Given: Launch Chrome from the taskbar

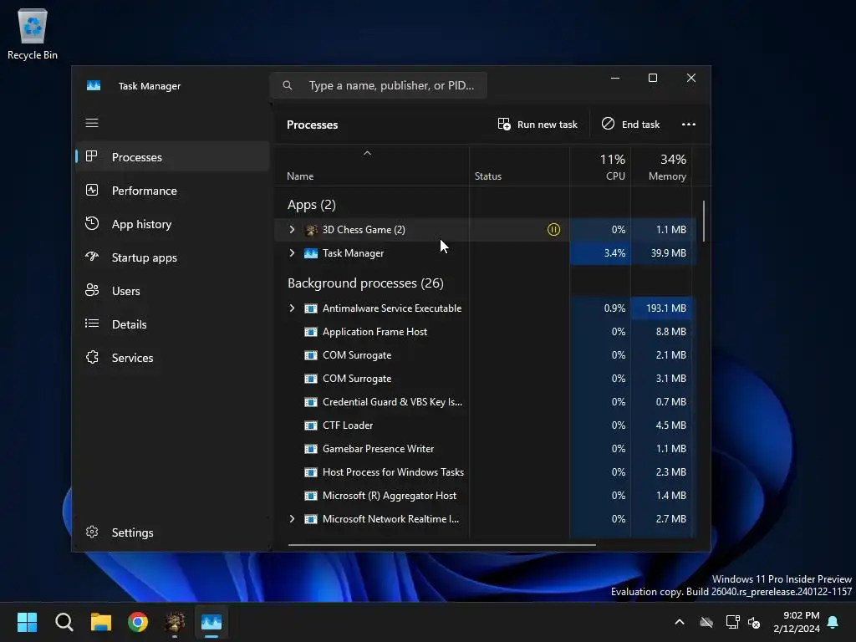Looking at the screenshot, I should (x=138, y=622).
